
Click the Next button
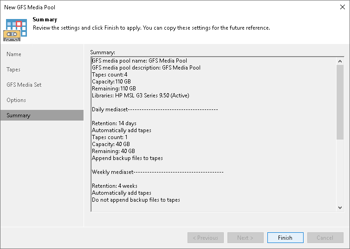tap(245, 237)
